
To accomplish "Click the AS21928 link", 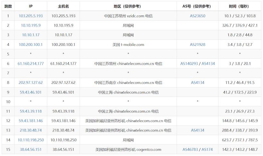I will (198, 44).
